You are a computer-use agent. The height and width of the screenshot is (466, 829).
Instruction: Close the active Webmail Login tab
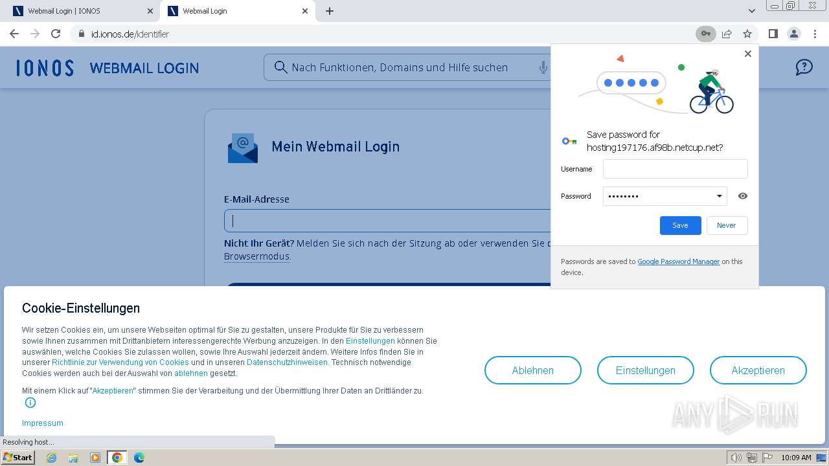pos(305,11)
